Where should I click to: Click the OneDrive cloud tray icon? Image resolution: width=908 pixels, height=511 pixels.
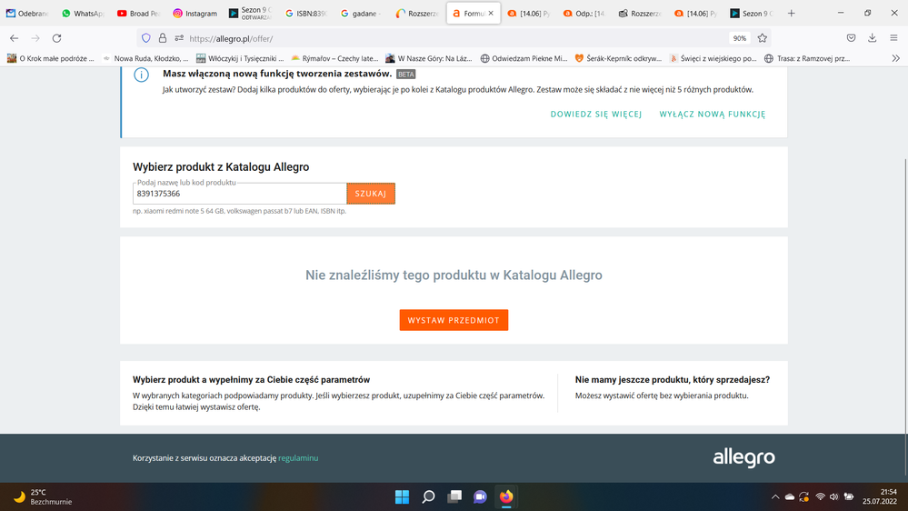789,496
